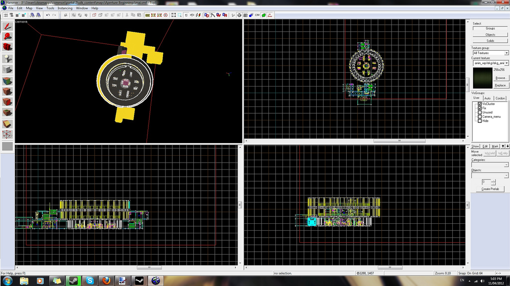Open the File menu
The width and height of the screenshot is (510, 286).
pyautogui.click(x=11, y=8)
